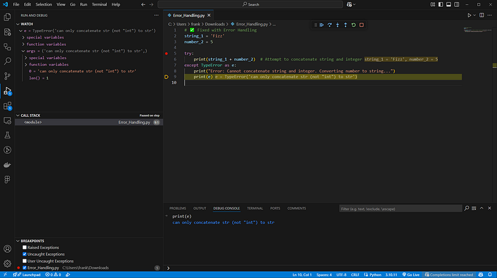Open Copilot chat icon in title bar
The height and width of the screenshot is (278, 497).
tap(349, 4)
